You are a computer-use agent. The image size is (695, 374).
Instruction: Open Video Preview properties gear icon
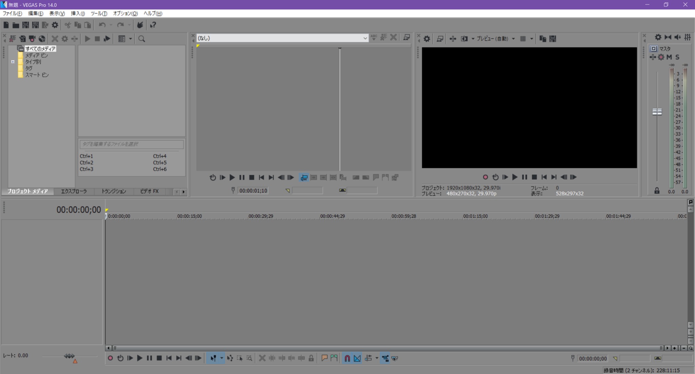(427, 39)
